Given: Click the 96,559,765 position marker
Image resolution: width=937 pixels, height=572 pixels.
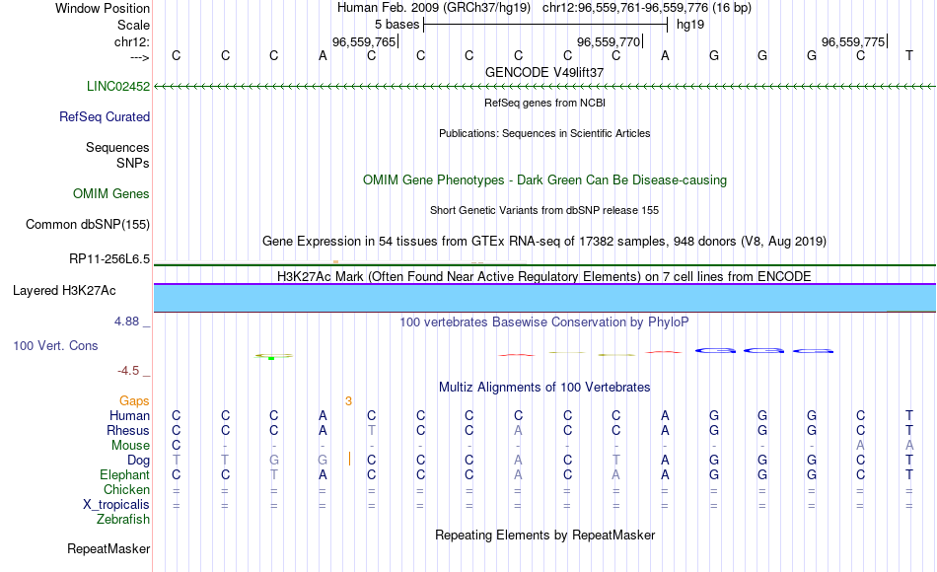Looking at the screenshot, I should (365, 41).
